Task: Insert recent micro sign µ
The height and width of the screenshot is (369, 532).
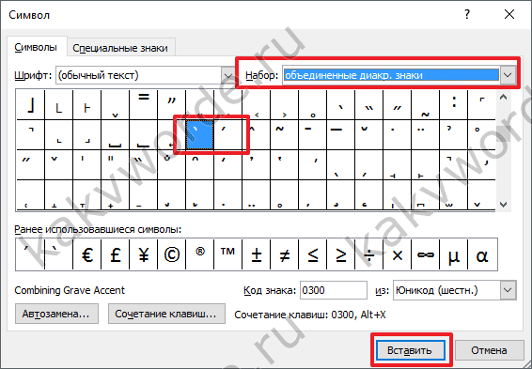Action: (453, 254)
